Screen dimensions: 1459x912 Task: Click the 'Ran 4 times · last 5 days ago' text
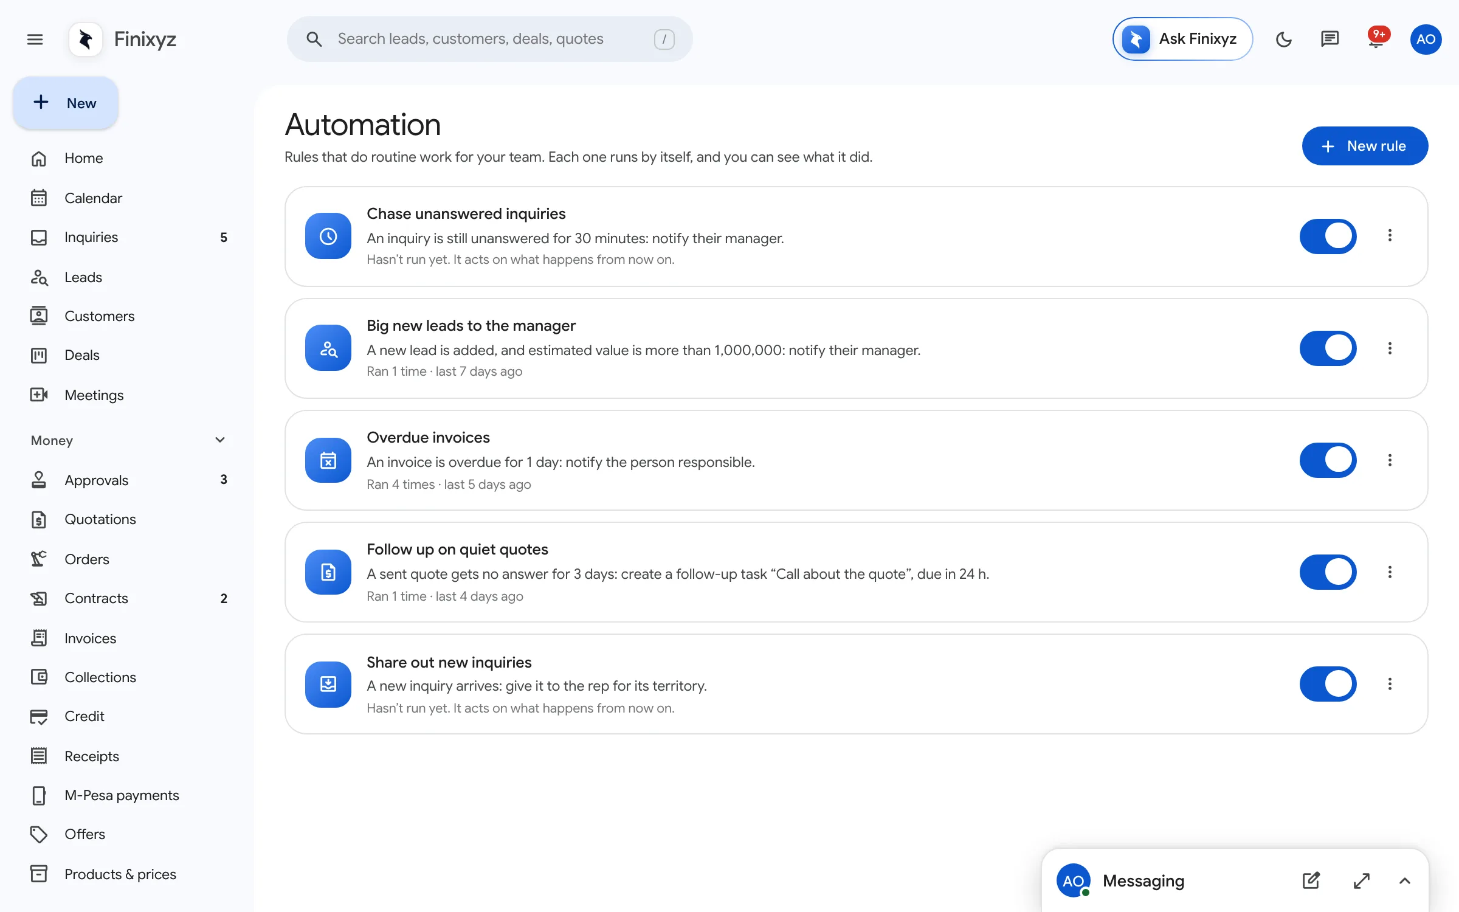coord(449,485)
